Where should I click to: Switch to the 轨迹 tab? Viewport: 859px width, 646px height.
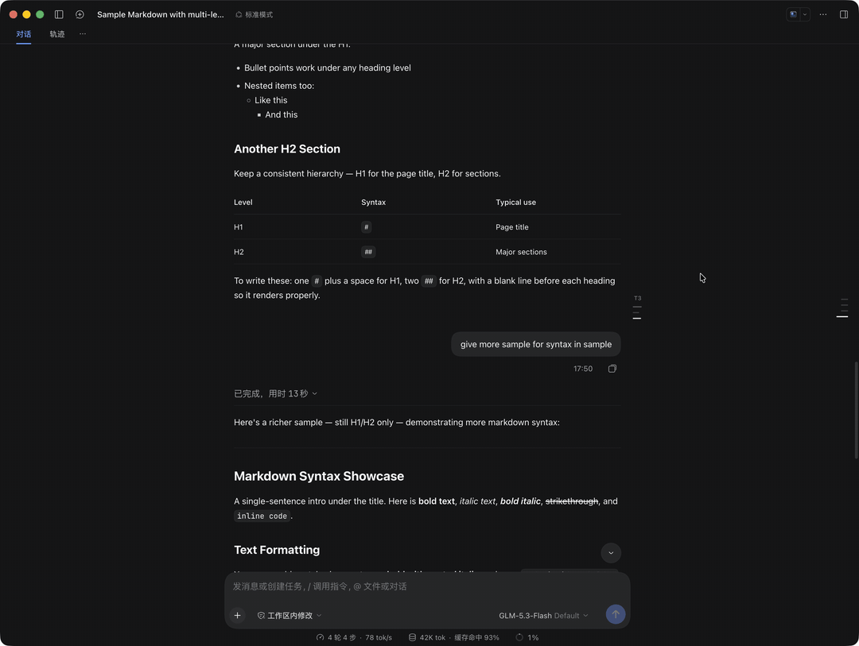[57, 34]
